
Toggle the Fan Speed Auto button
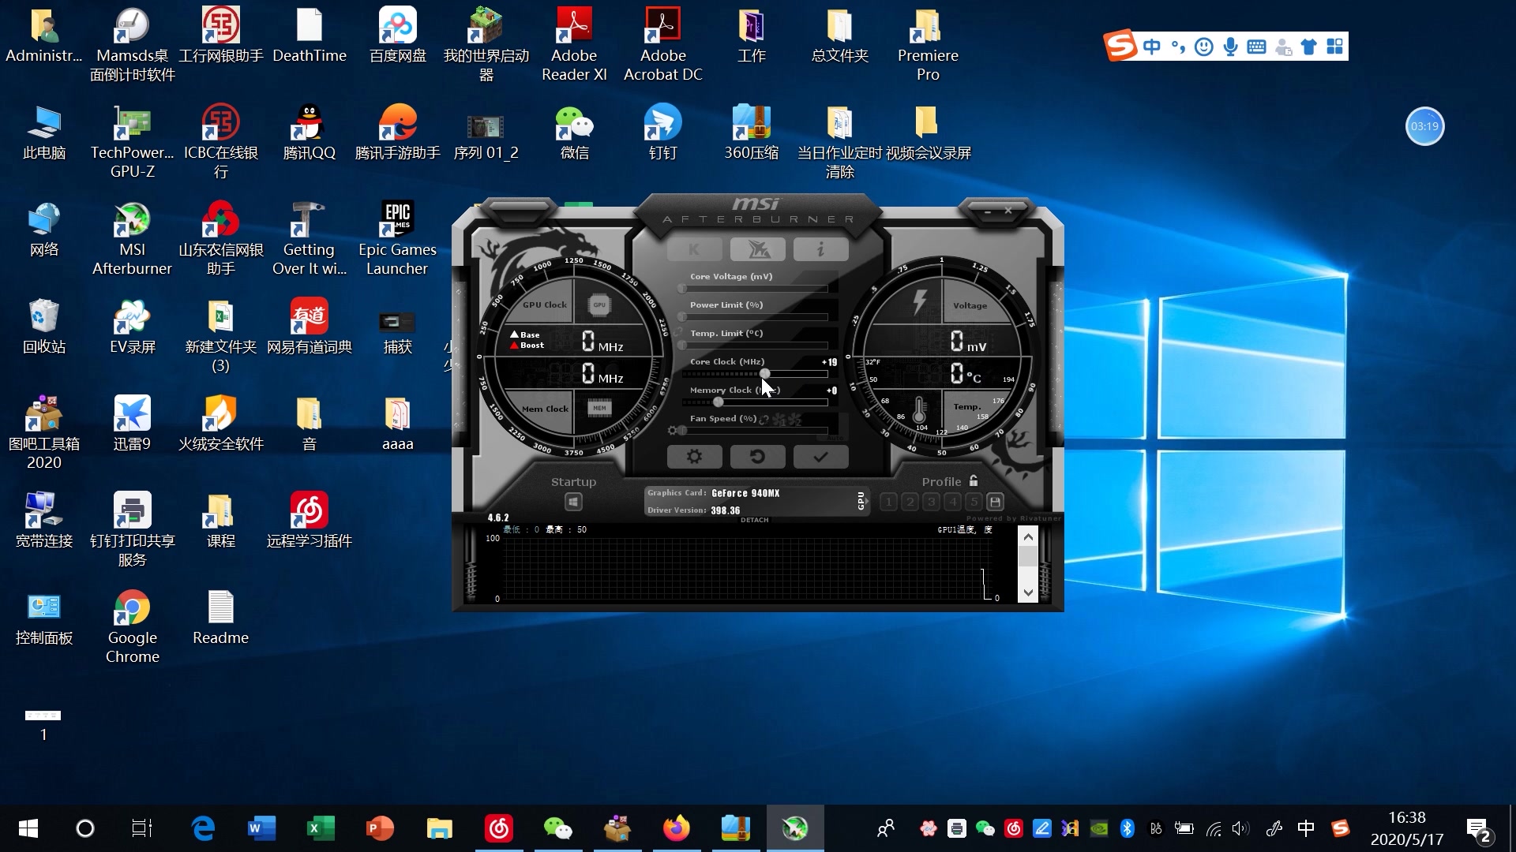click(x=835, y=438)
